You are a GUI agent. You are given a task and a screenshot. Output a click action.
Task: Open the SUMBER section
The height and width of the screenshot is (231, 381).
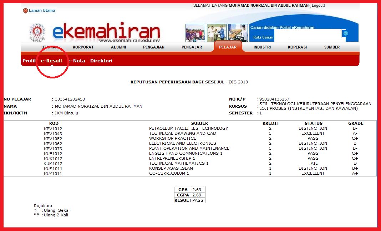(x=332, y=47)
